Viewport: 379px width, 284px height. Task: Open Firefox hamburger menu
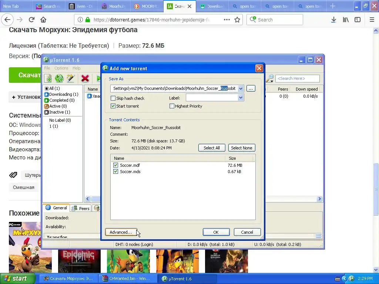[x=372, y=20]
